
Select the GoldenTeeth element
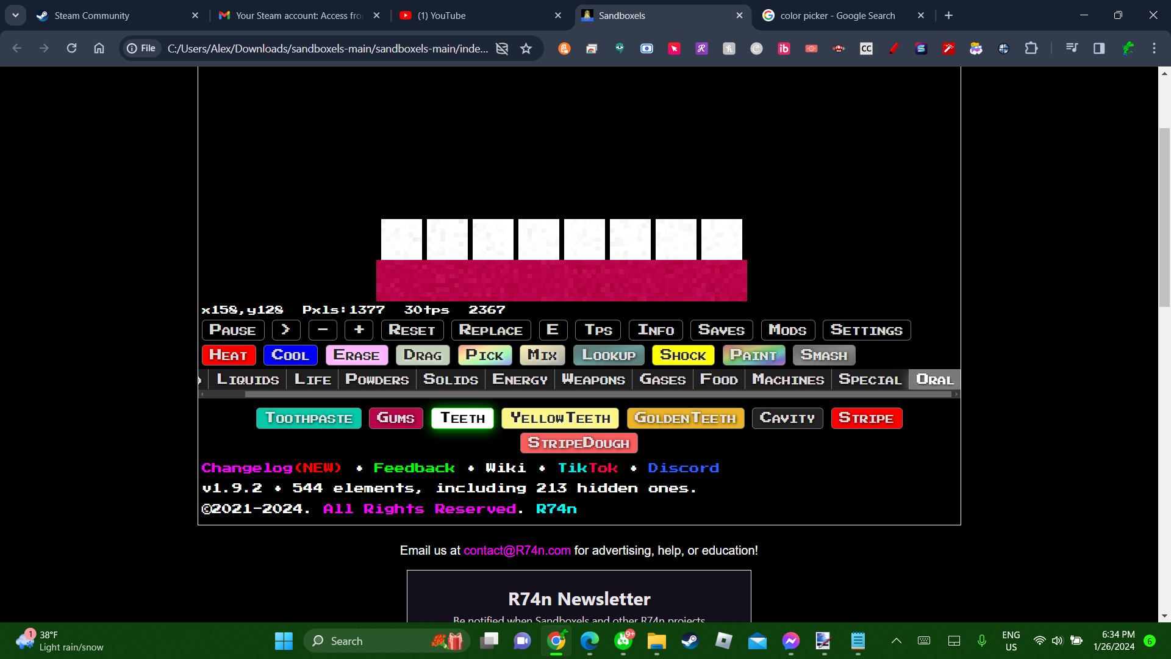point(685,418)
